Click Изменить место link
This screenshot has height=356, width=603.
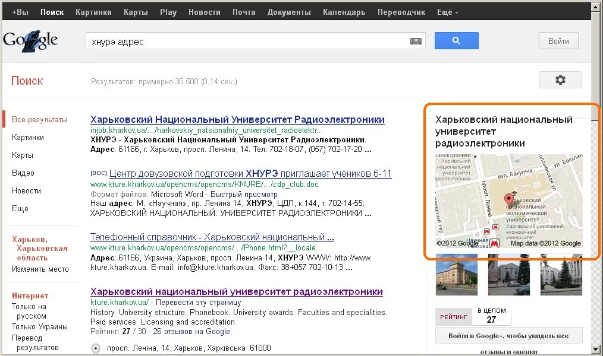[40, 269]
